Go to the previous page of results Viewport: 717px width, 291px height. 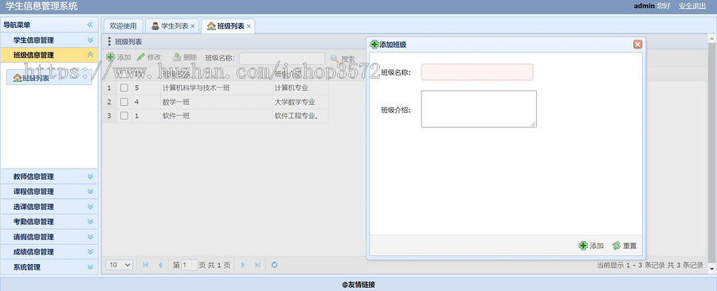click(x=159, y=265)
